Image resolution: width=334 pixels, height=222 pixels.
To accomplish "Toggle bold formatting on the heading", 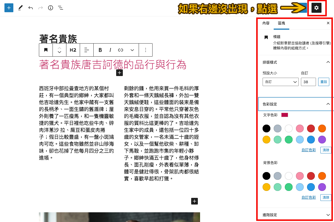I will coord(100,50).
